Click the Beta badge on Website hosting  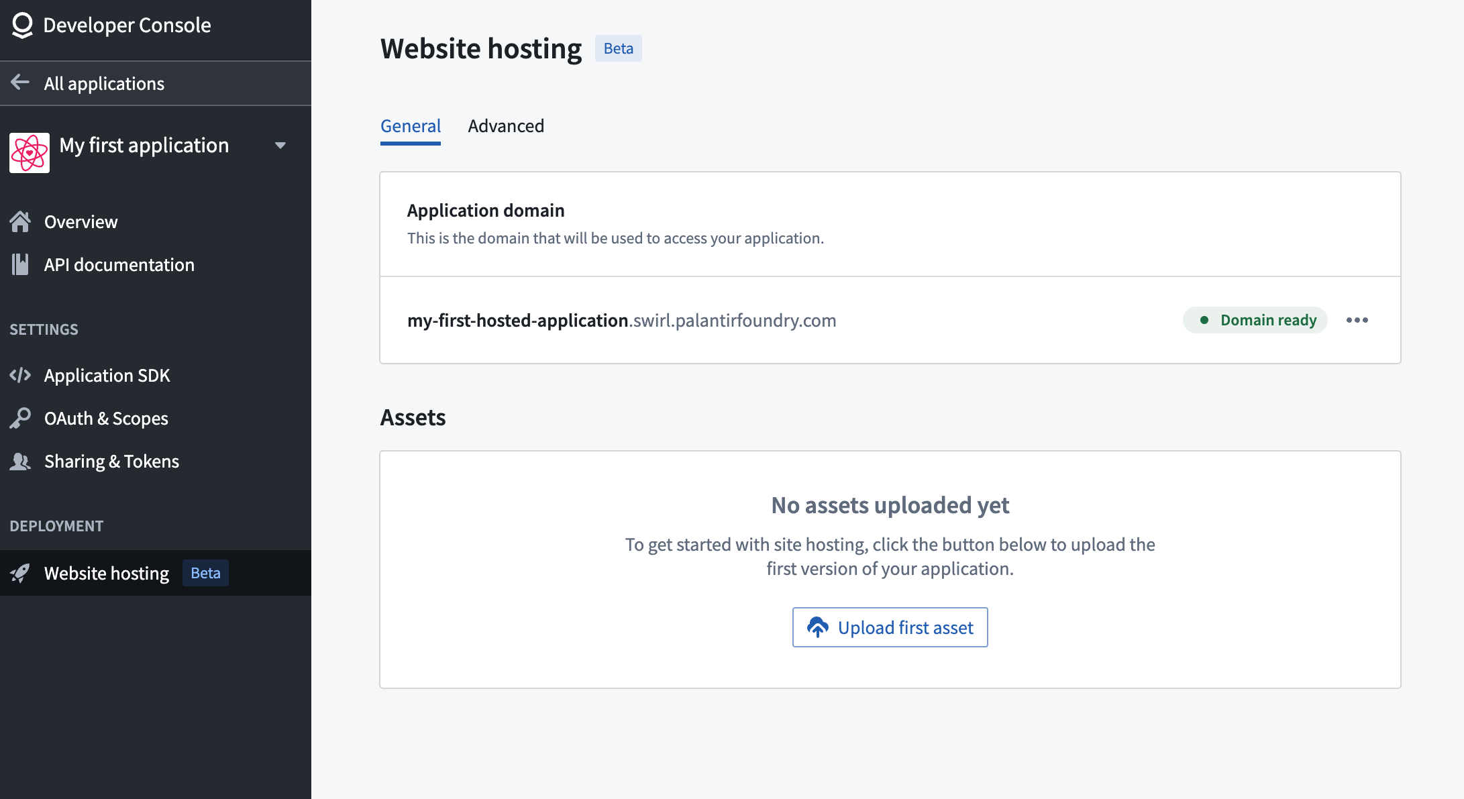[204, 573]
